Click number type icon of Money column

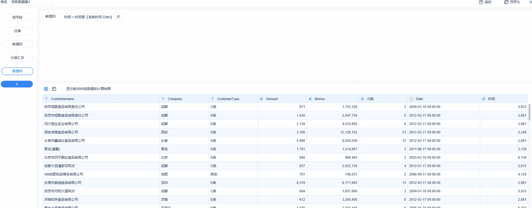pos(310,99)
